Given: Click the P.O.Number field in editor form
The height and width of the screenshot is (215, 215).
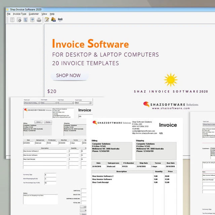Looking at the screenshot, I should tap(52, 143).
